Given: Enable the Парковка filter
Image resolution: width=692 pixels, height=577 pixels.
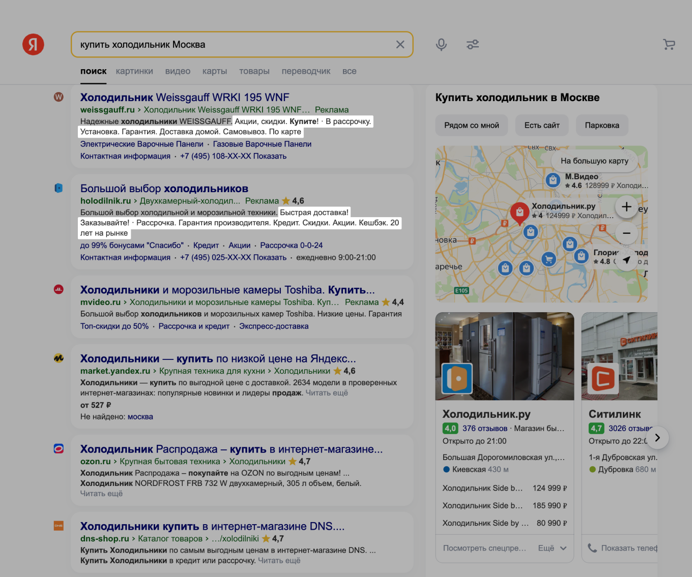Looking at the screenshot, I should click(x=602, y=125).
